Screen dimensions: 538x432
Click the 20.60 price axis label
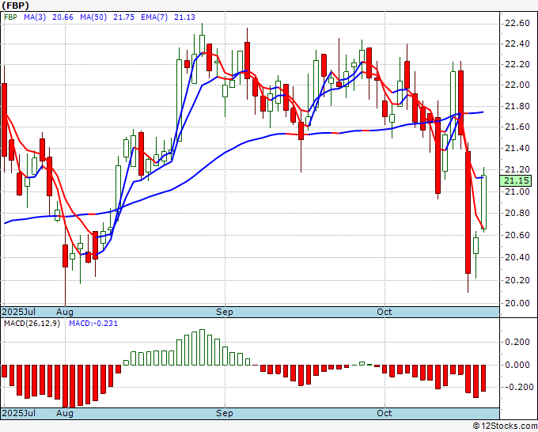click(x=517, y=236)
